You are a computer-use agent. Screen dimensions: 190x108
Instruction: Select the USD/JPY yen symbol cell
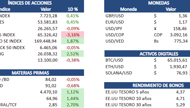pyautogui.click(x=155, y=29)
